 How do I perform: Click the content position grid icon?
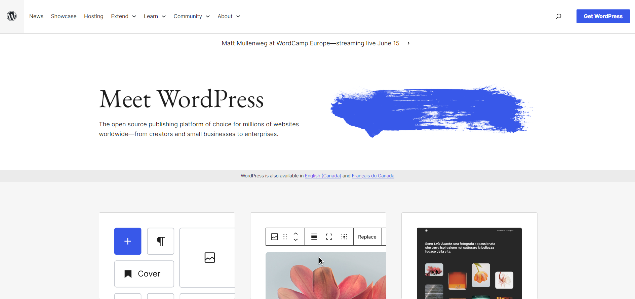[344, 237]
